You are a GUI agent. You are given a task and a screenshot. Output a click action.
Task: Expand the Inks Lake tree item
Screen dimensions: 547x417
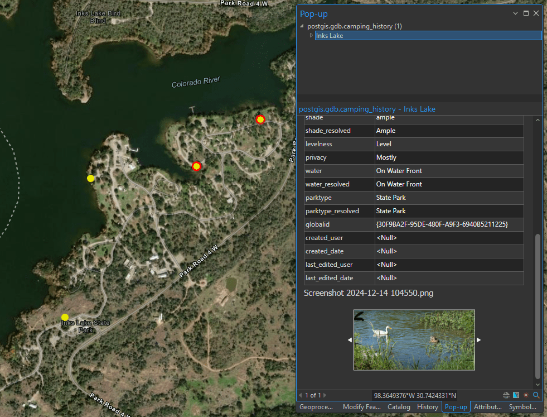tap(311, 36)
